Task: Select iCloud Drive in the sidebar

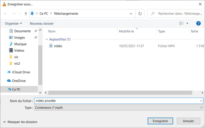Action: [x=21, y=72]
